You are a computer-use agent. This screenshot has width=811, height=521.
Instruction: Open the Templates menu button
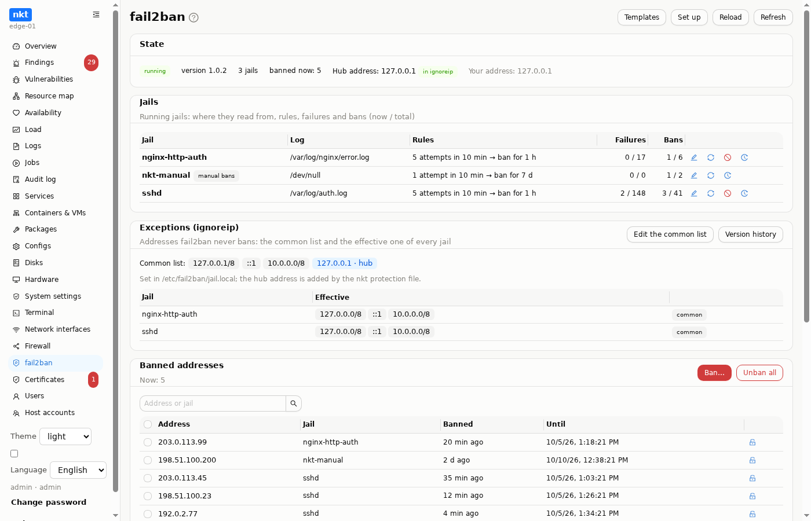point(642,17)
